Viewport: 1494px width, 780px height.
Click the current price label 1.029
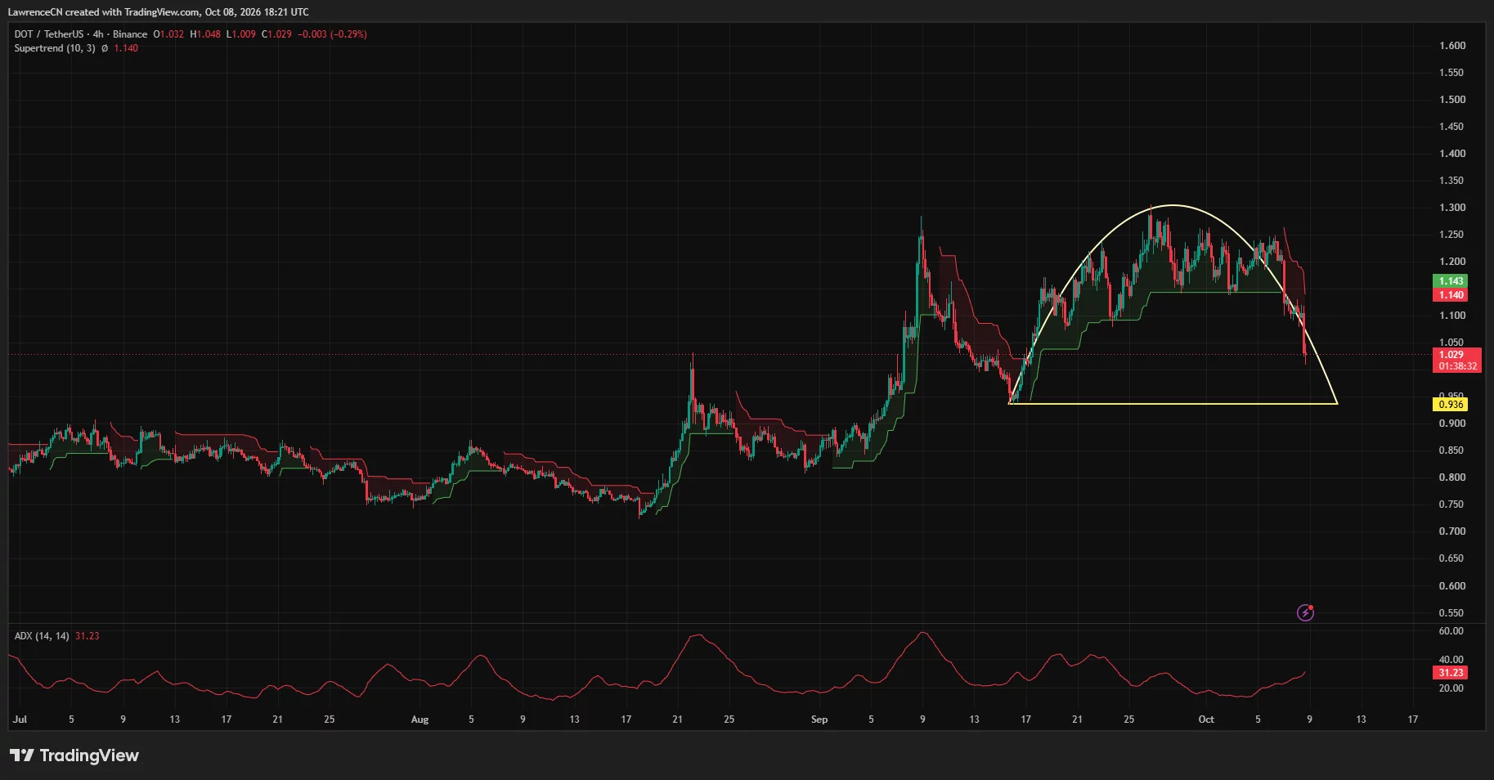click(x=1451, y=355)
